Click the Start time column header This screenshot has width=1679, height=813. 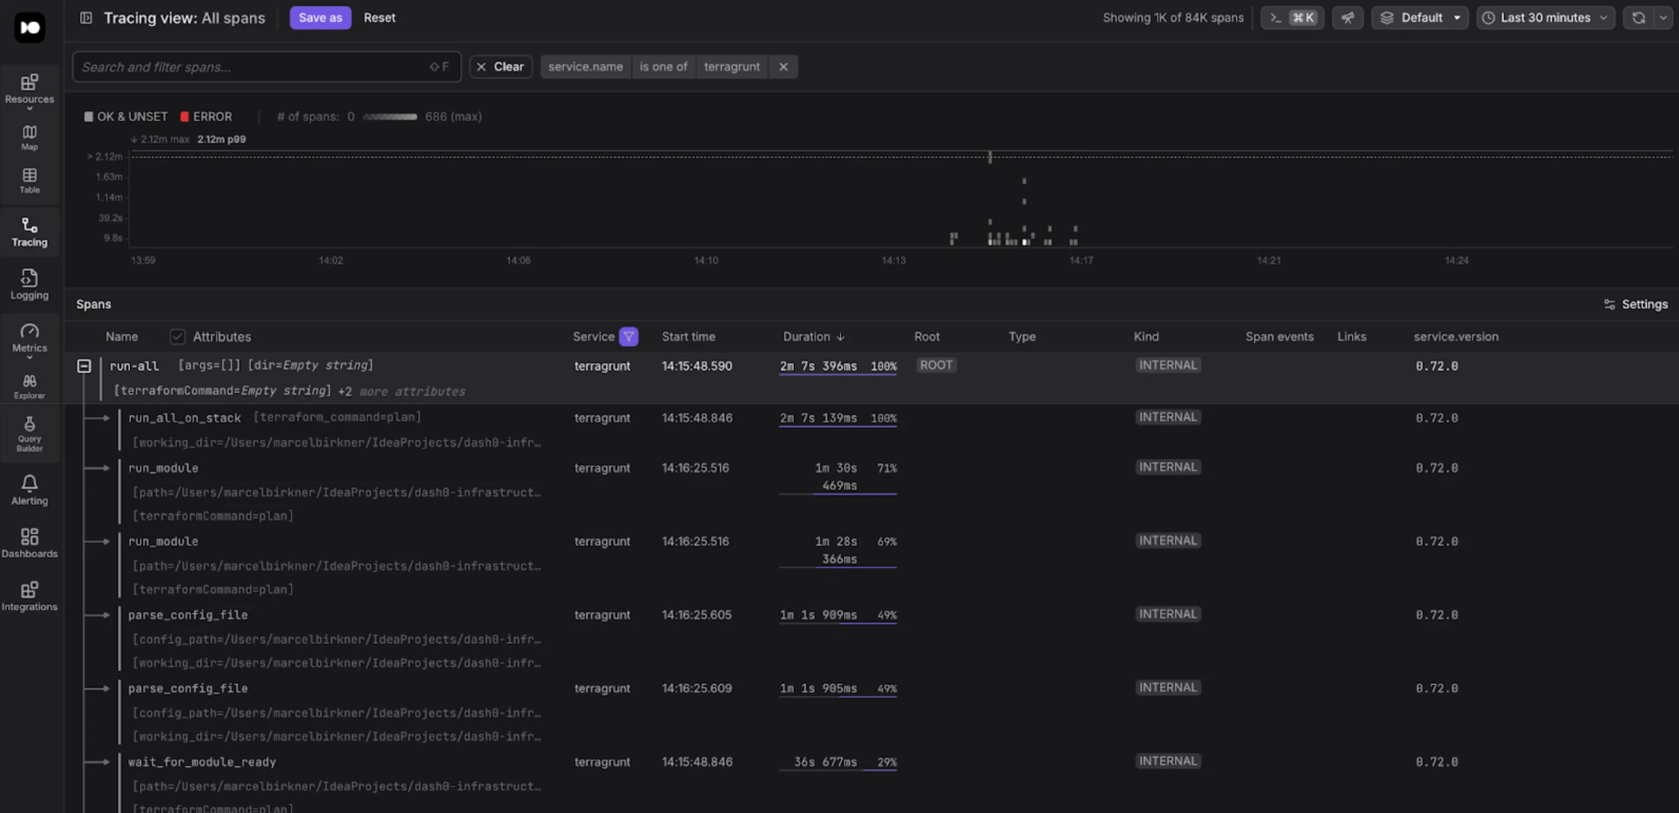[688, 337]
